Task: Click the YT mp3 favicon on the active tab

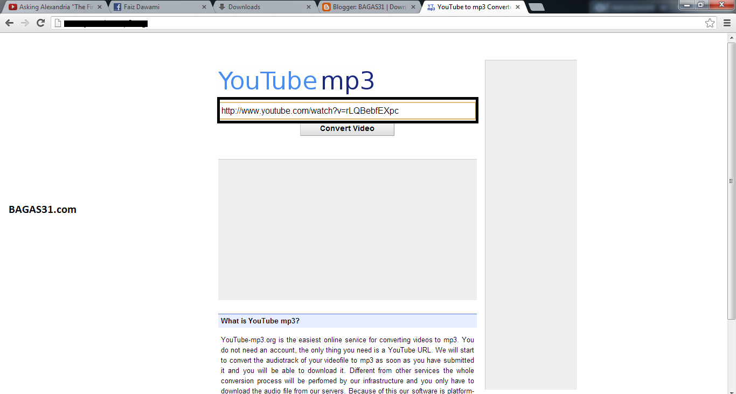Action: pos(431,7)
